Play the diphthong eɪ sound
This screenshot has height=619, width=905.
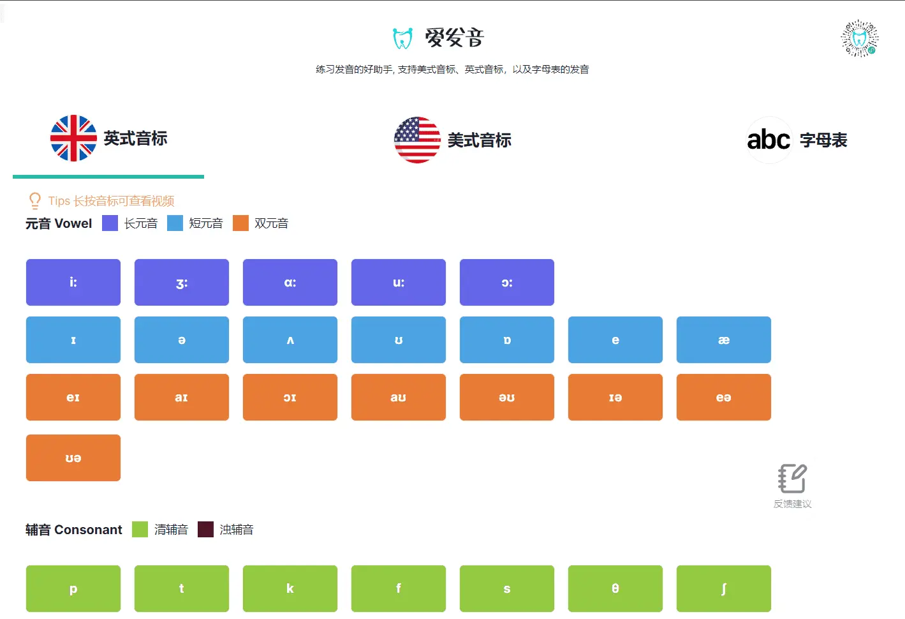[x=73, y=397]
